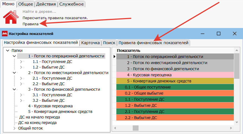Expand the 1.1 - Поступление ДС node

21,62
